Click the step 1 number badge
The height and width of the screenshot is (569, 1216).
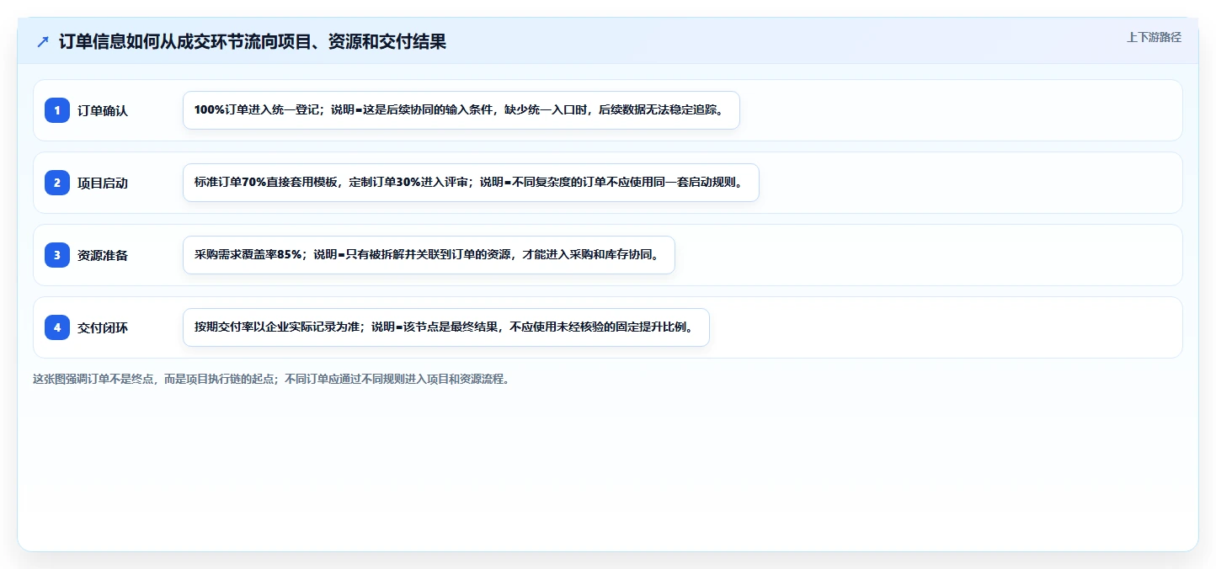click(57, 110)
